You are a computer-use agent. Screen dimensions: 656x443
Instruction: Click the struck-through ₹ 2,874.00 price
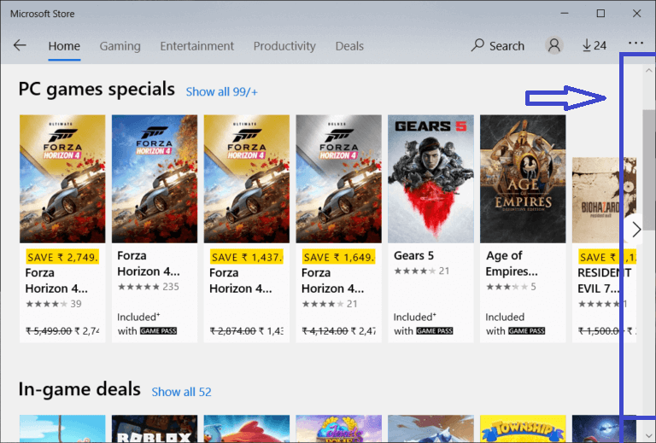click(232, 331)
